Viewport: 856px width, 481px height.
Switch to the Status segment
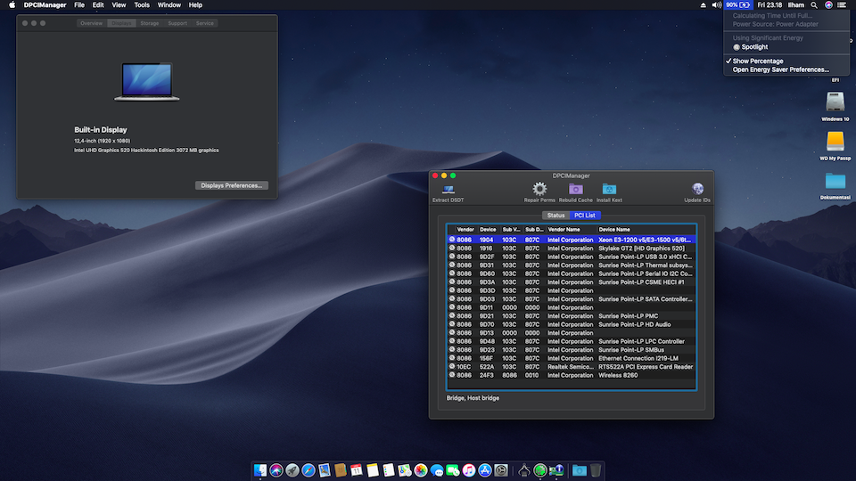tap(556, 216)
